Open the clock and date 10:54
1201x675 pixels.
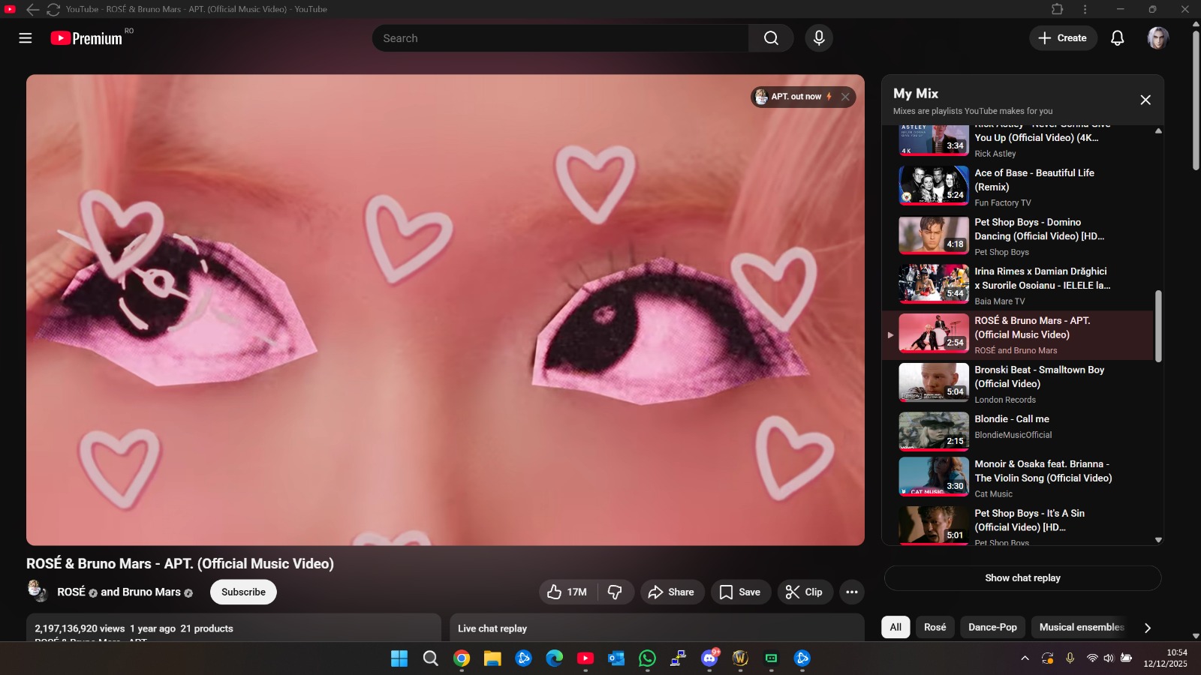pos(1166,658)
